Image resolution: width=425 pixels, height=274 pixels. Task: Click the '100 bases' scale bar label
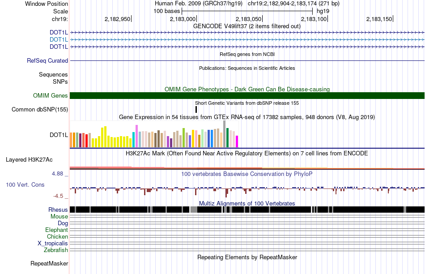pos(167,11)
